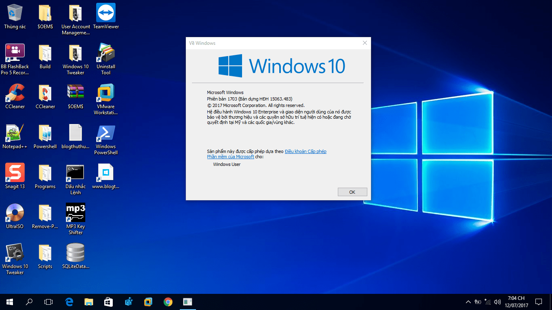Launch Microsoft Edge from the taskbar

click(x=69, y=302)
